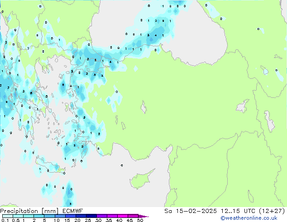This screenshot has height=222, width=287.
Task: Click the '12..15 UTC' time text
Action: pos(238,211)
